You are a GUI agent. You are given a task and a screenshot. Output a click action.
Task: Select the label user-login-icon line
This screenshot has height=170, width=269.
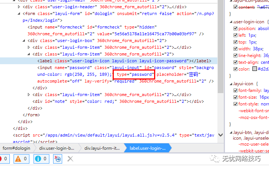(x=124, y=61)
